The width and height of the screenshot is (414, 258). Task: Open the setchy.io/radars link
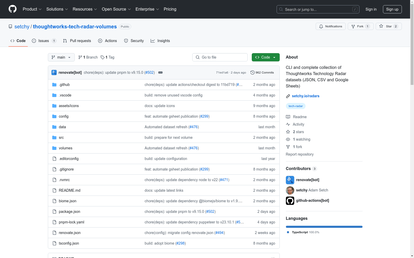[x=306, y=96]
